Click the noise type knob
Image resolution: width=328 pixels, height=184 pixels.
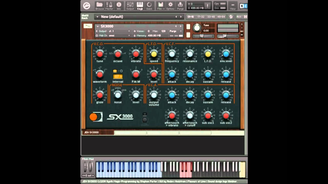point(118,95)
